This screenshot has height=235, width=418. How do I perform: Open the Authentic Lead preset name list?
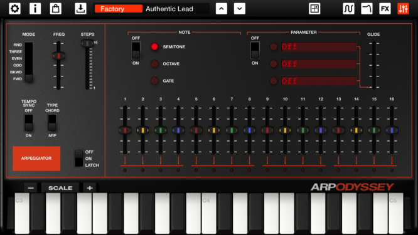pos(176,9)
